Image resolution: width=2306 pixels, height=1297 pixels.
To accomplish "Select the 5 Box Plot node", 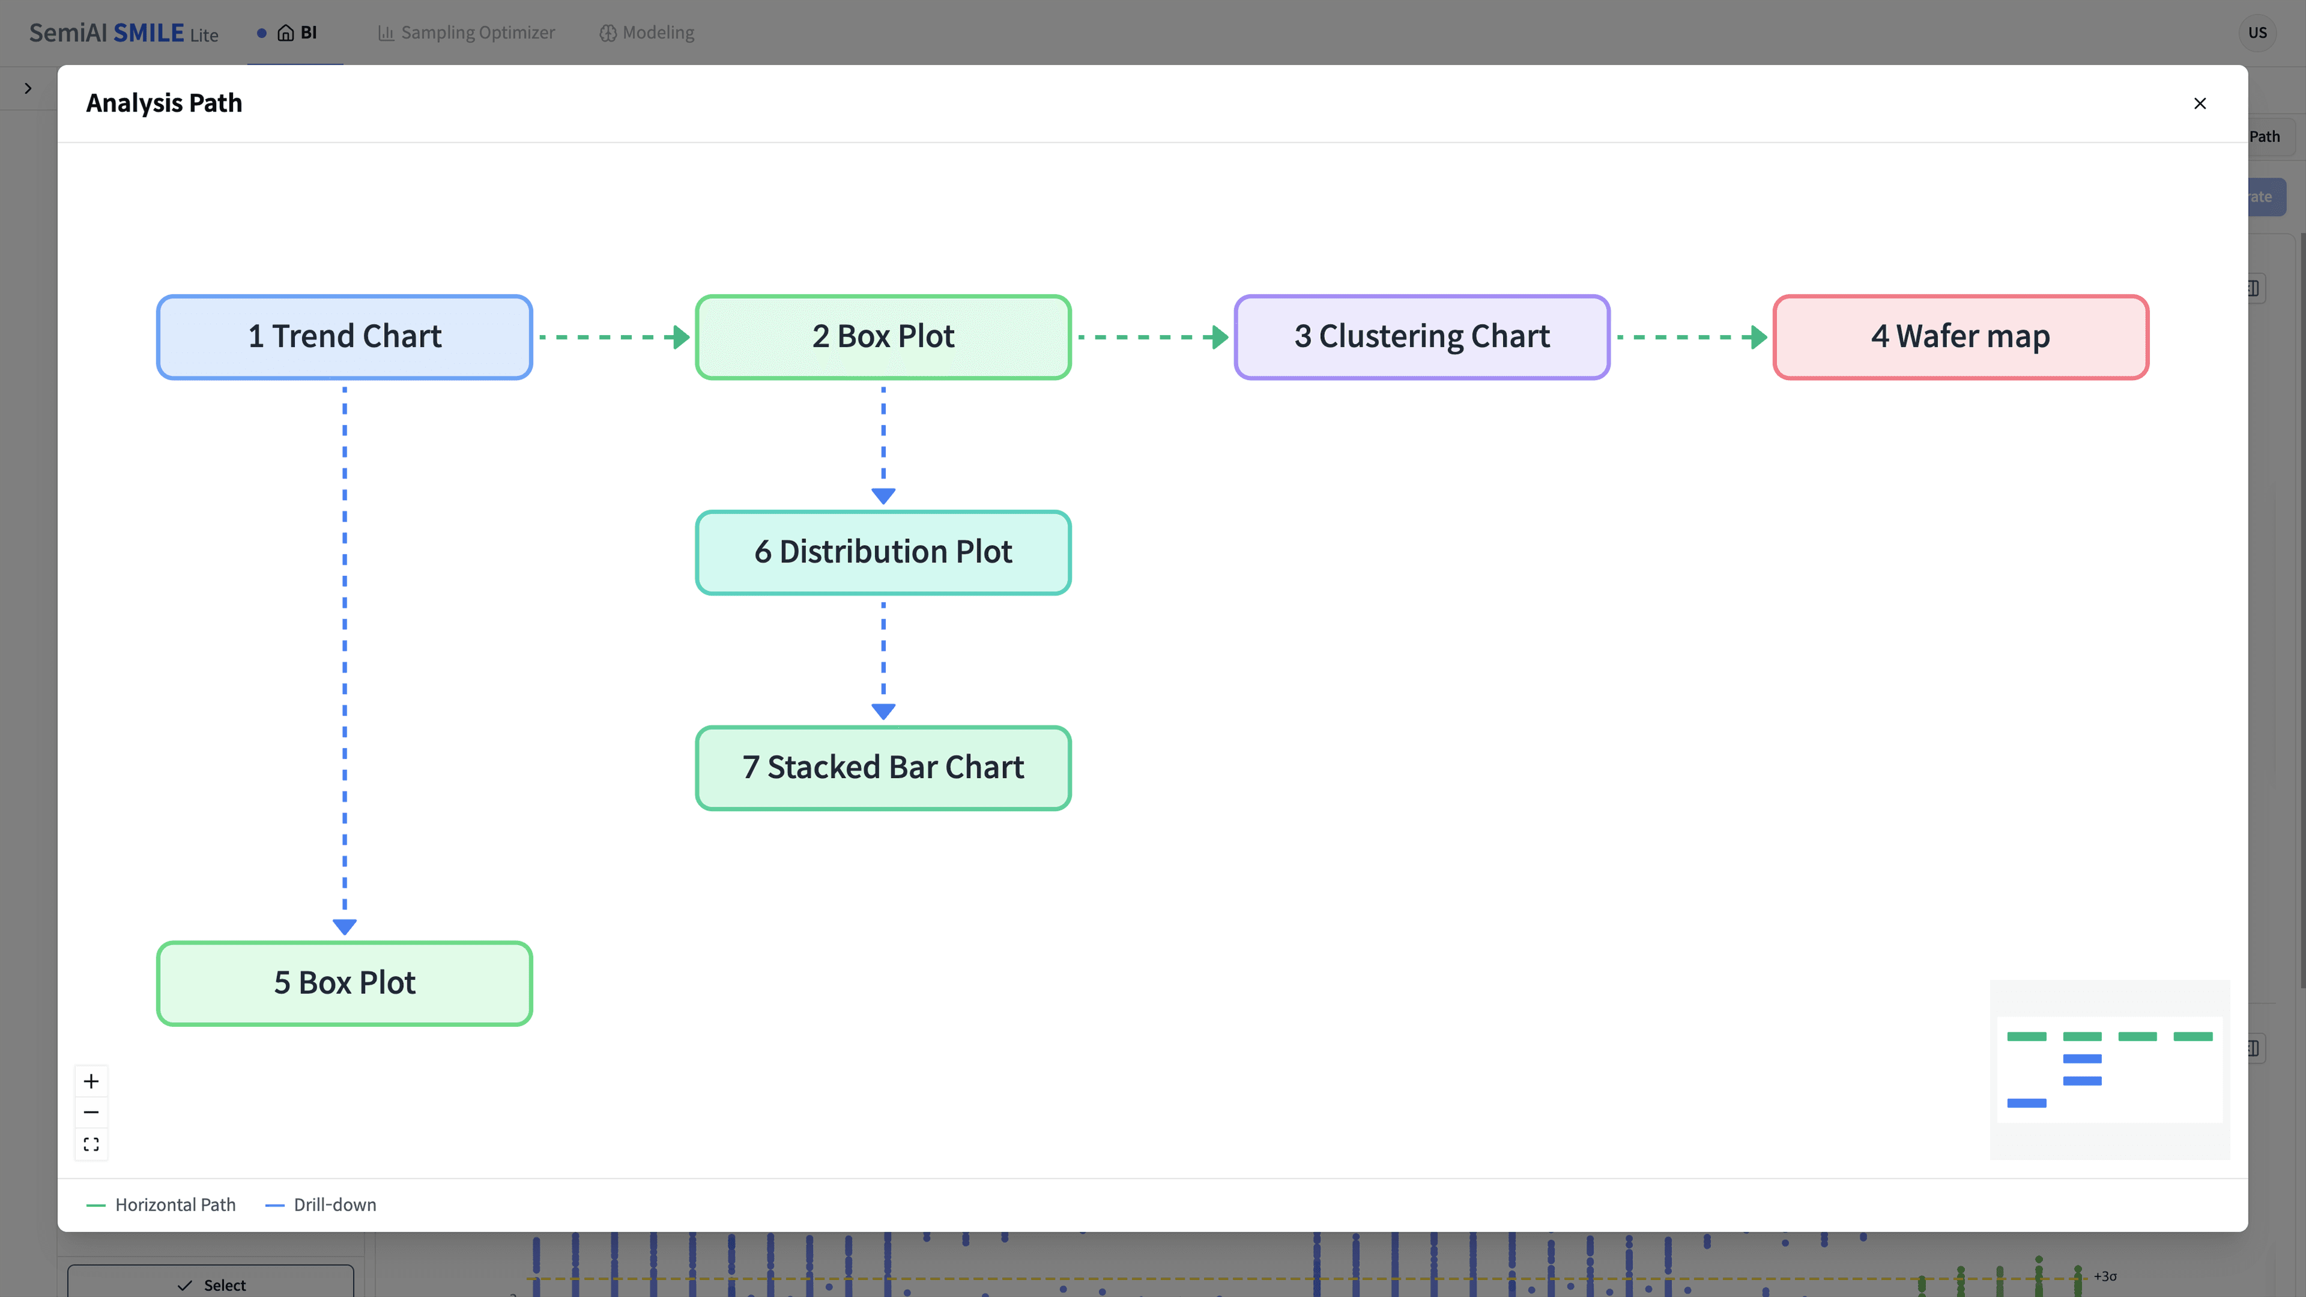I will click(x=345, y=983).
